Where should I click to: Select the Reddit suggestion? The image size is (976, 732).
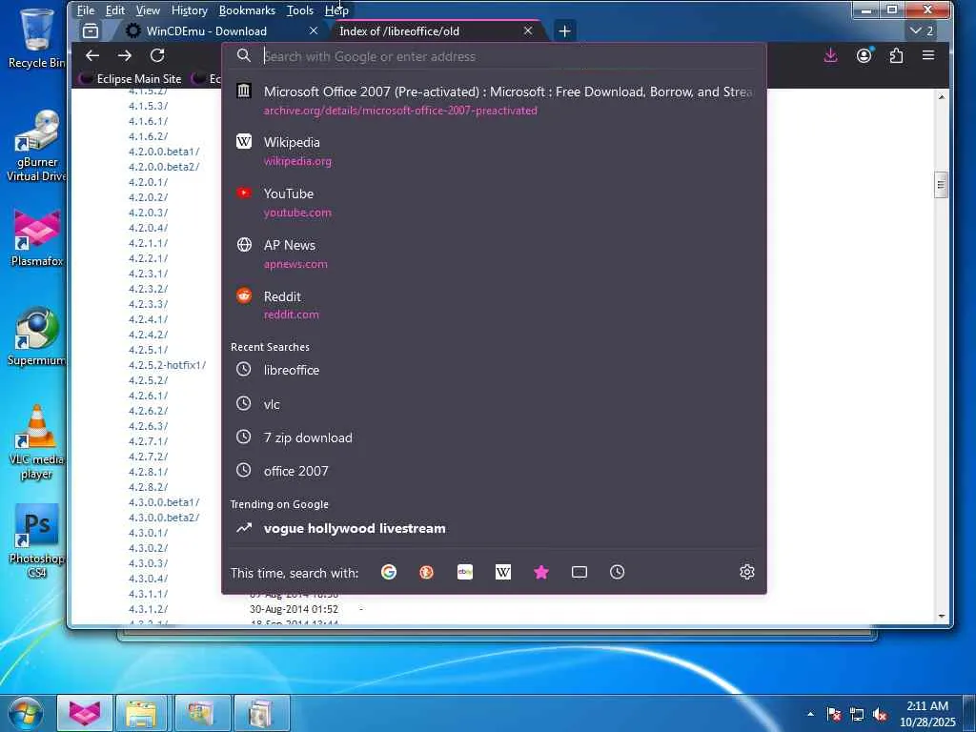[x=495, y=305]
